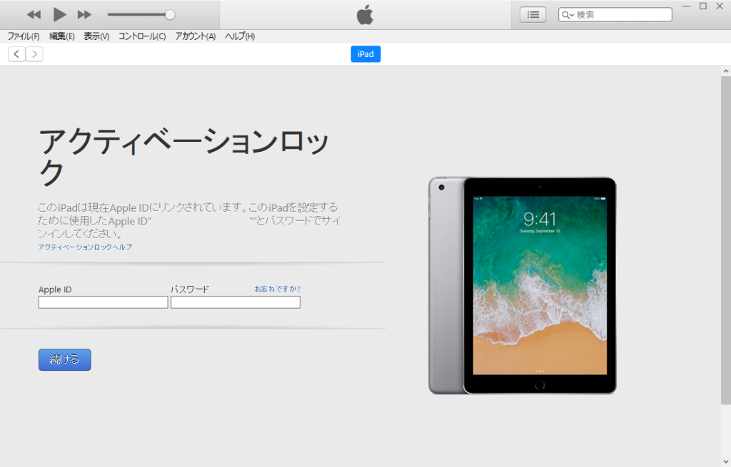Image resolution: width=731 pixels, height=467 pixels.
Task: Open the アカウント(A) menu
Action: 196,36
